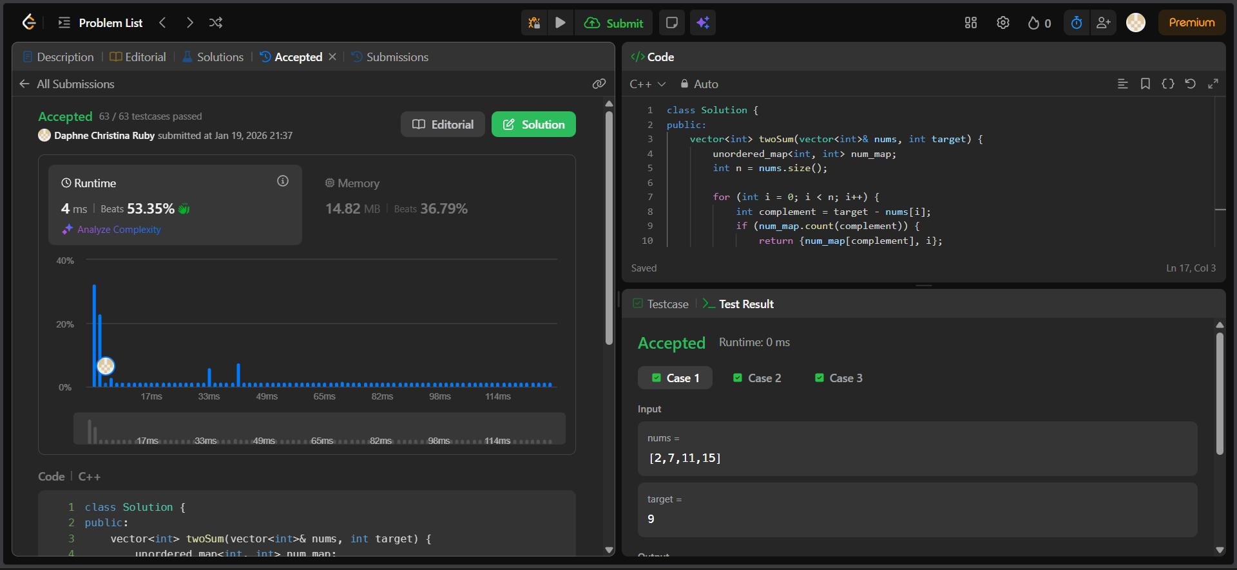Click the green Solution button

(x=533, y=125)
